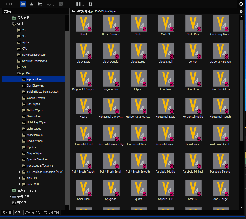
Task: Expand the GPU folder
Action: coord(15,49)
